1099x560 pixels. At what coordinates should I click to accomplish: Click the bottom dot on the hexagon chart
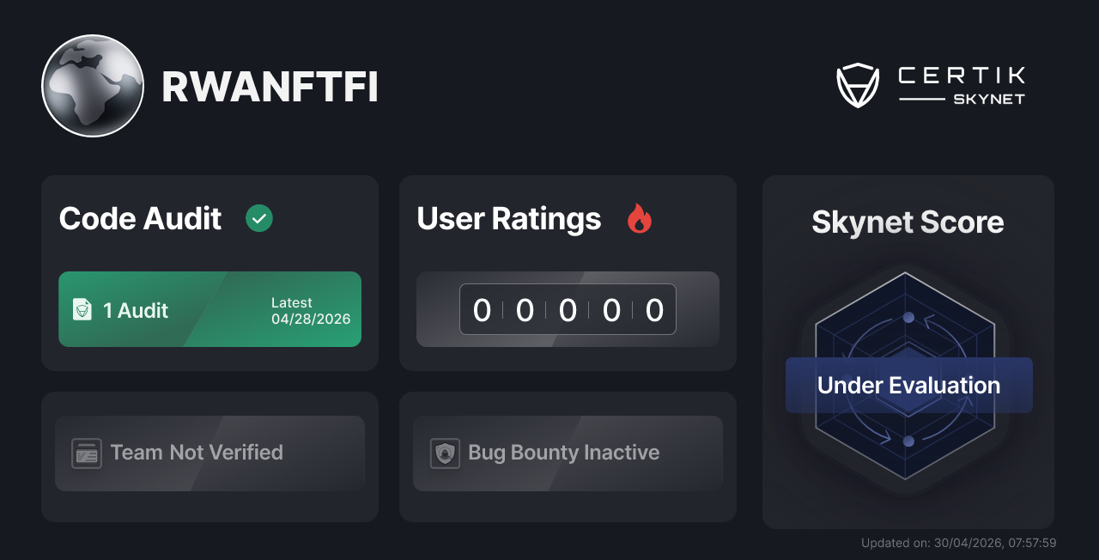908,441
